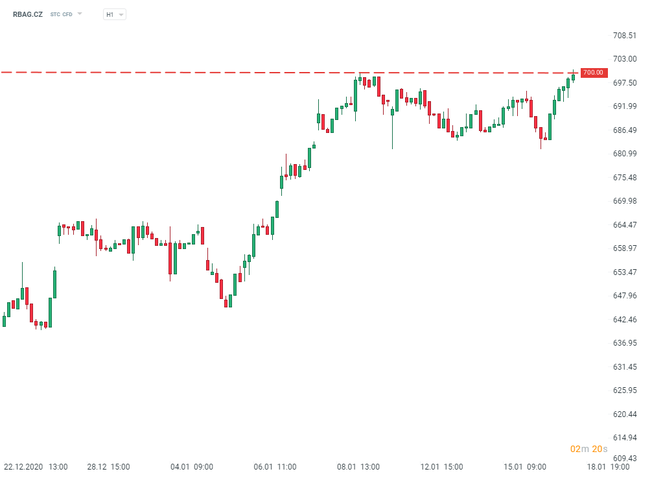Click the 708.51 price axis label
This screenshot has width=652, height=478.
pos(625,36)
